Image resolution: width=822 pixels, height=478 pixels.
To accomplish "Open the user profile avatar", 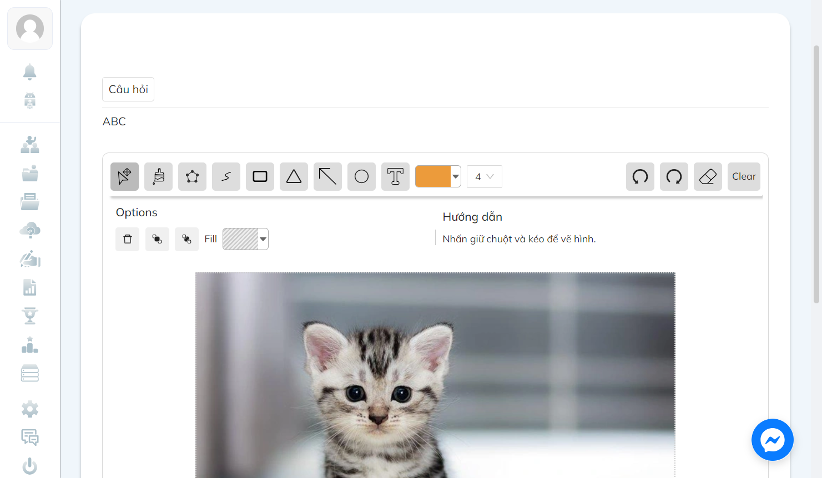I will (30, 28).
